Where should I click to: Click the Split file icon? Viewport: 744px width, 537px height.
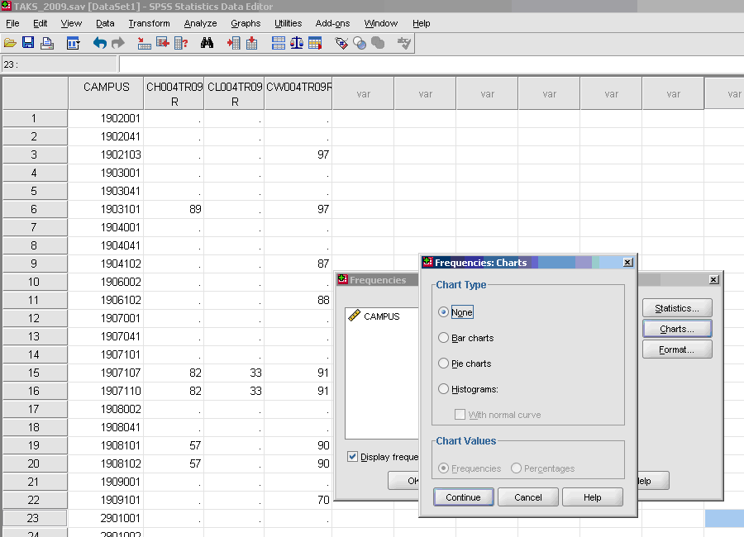279,43
